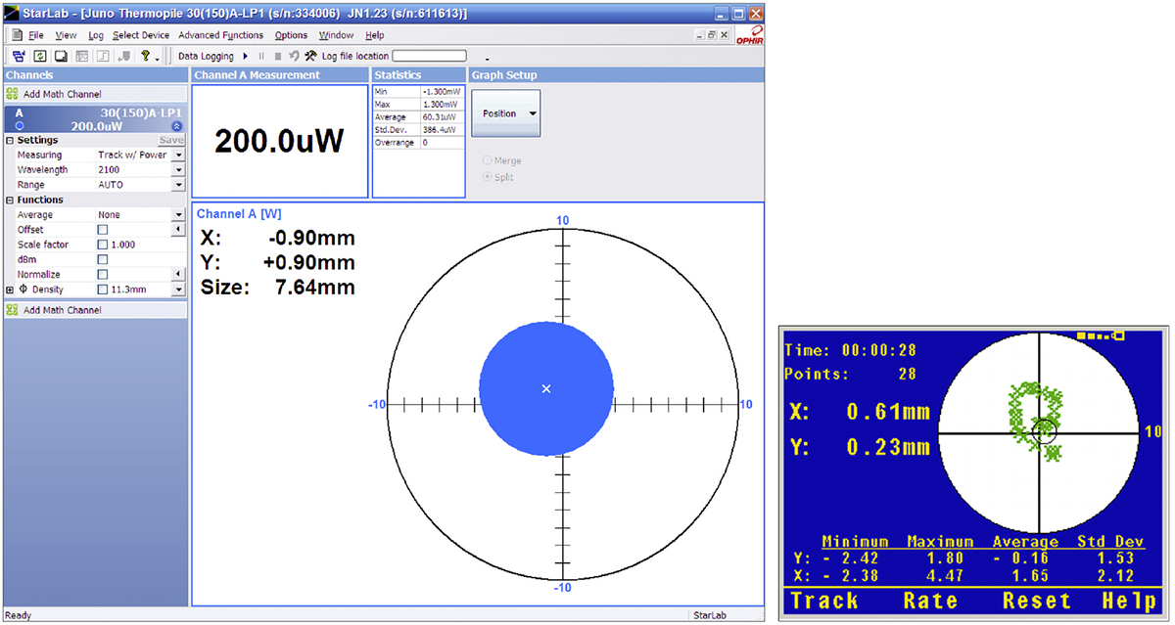The image size is (1175, 625).
Task: Pause data logging with the pause icon
Action: click(261, 57)
